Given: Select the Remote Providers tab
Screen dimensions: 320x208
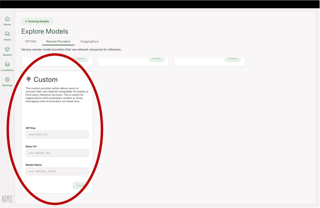Looking at the screenshot, I should click(x=58, y=42).
